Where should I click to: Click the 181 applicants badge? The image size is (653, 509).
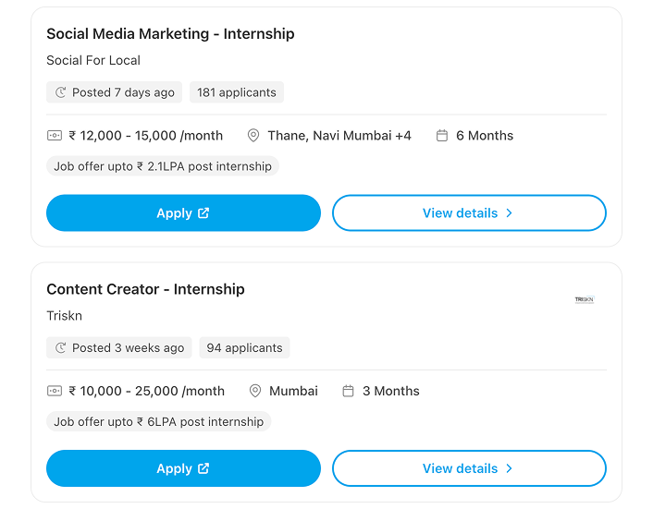coord(237,92)
